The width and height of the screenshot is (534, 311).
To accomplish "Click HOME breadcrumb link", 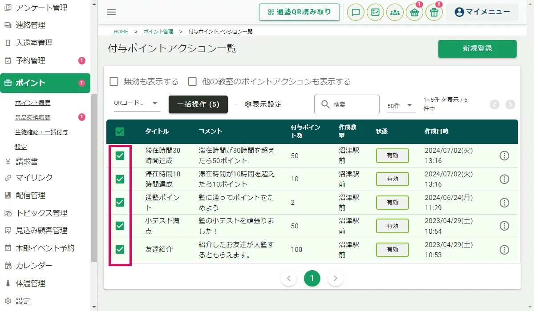I will click(121, 32).
